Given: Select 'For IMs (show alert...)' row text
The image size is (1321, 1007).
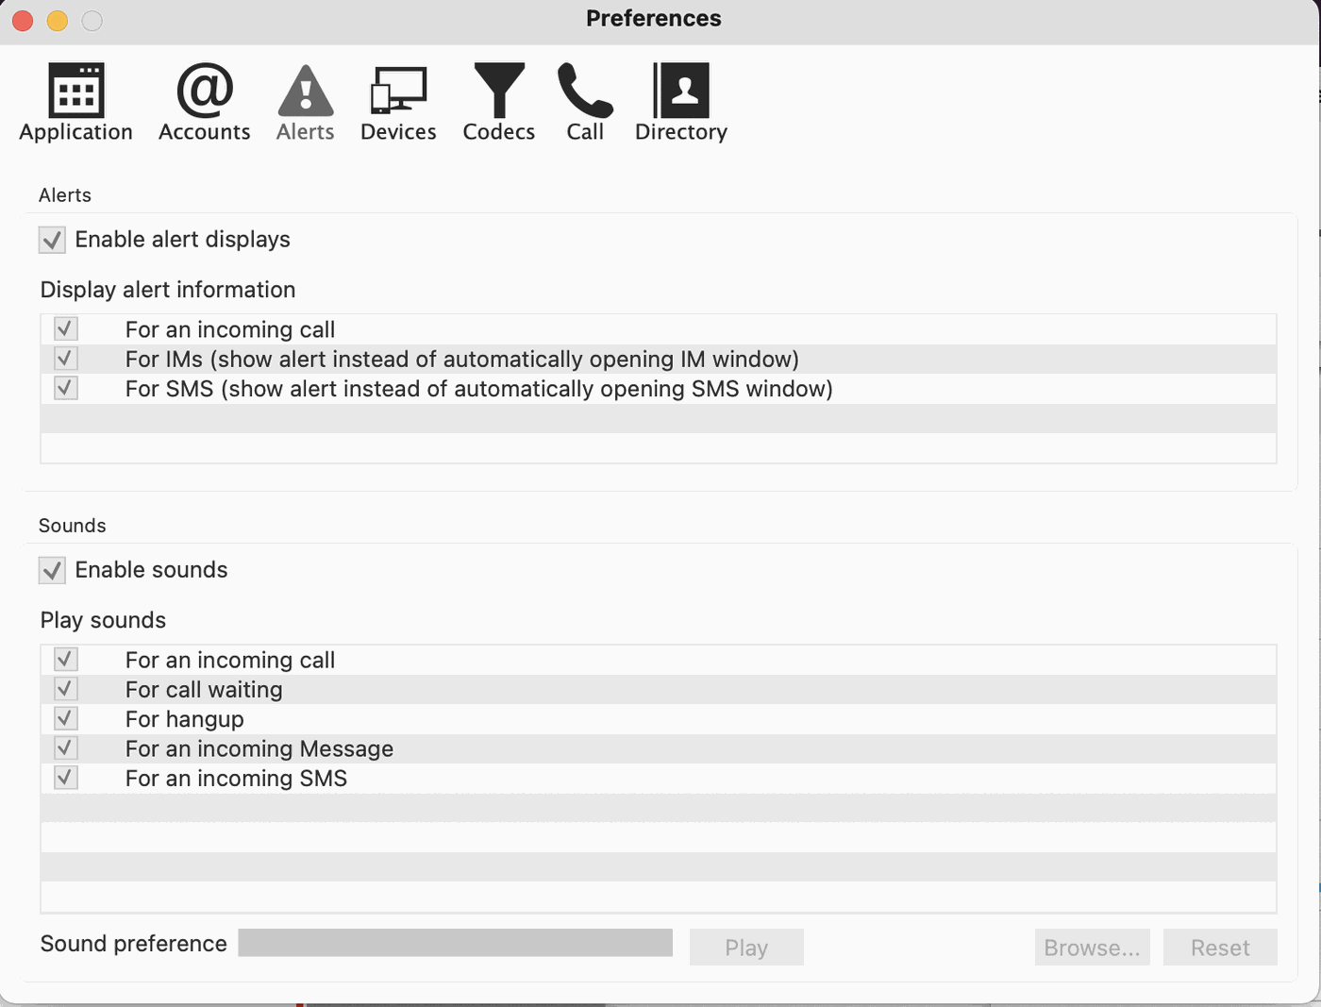Looking at the screenshot, I should pos(462,360).
